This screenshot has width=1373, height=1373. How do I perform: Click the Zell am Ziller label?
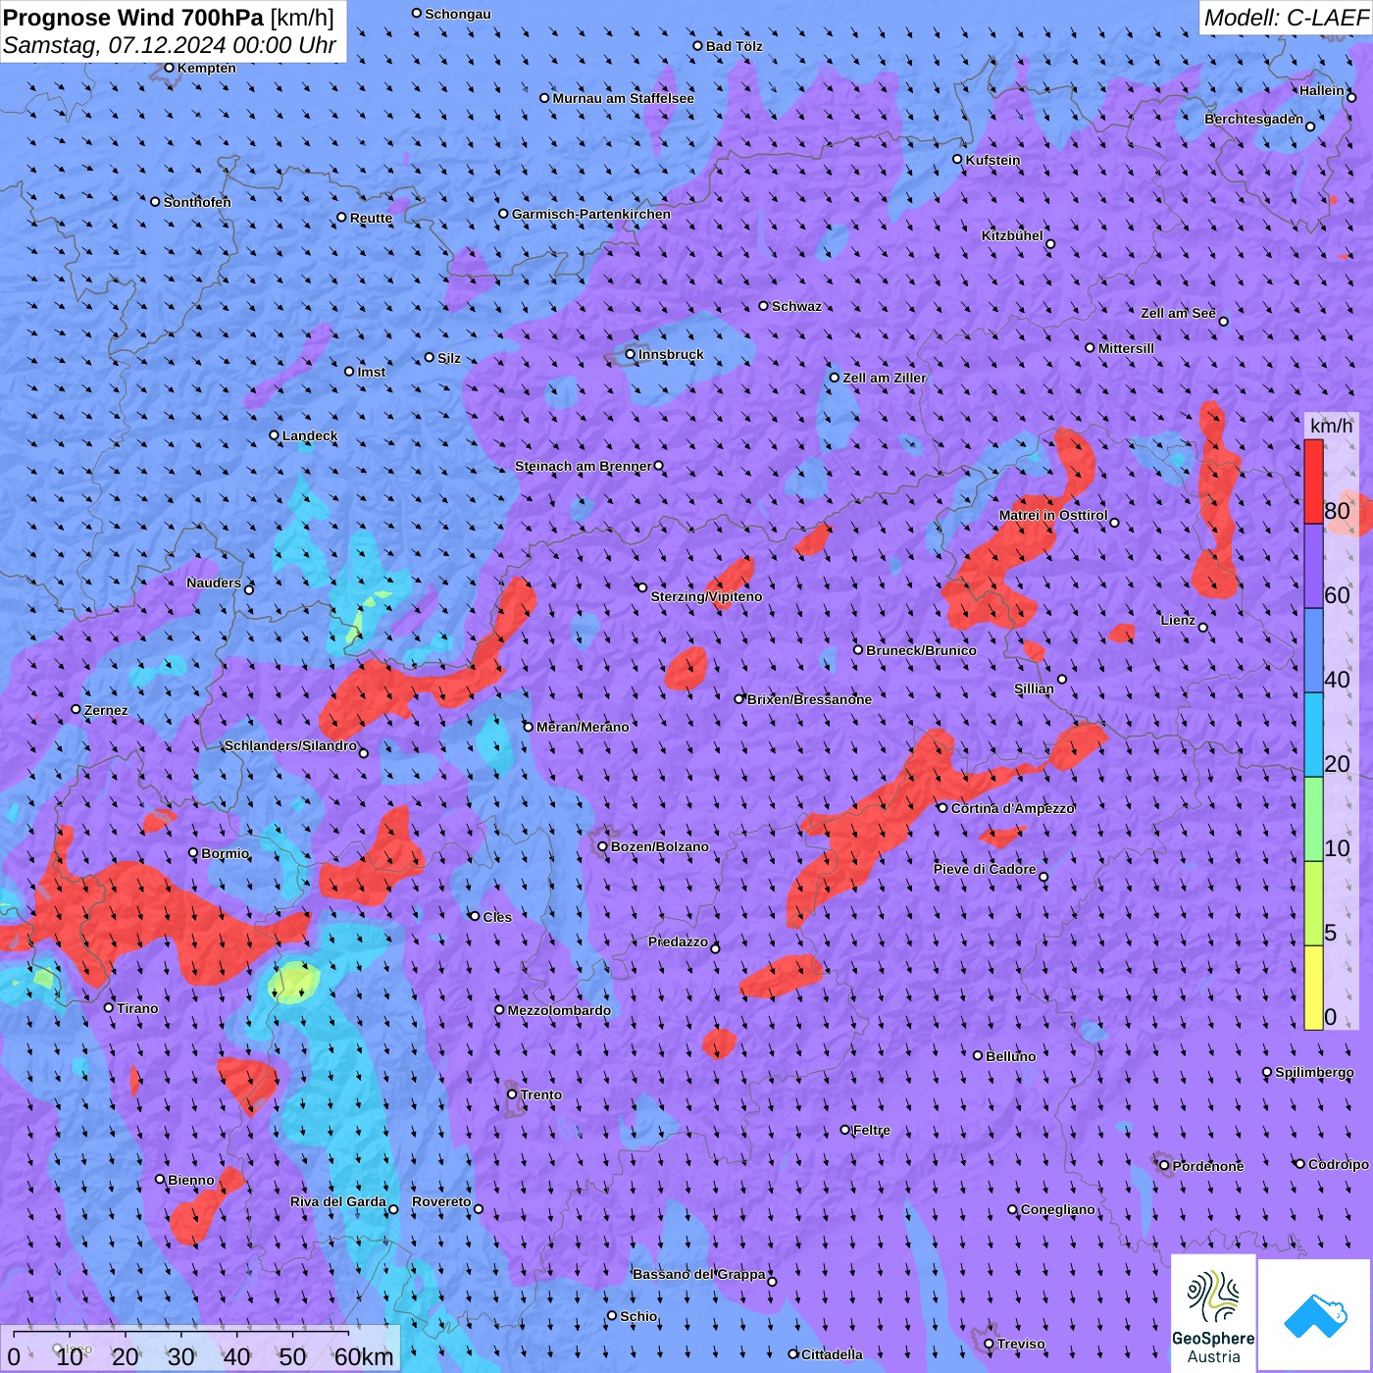click(x=885, y=378)
